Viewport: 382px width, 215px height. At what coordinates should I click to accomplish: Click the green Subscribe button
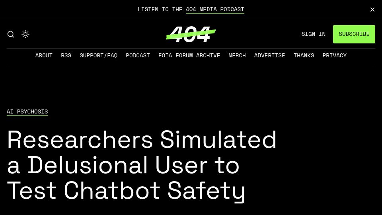pos(354,34)
